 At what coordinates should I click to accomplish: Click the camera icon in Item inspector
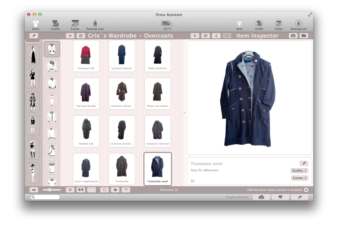(293, 36)
